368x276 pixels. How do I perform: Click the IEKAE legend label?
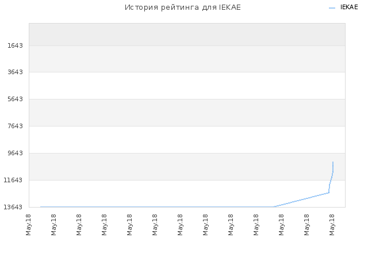(349, 7)
